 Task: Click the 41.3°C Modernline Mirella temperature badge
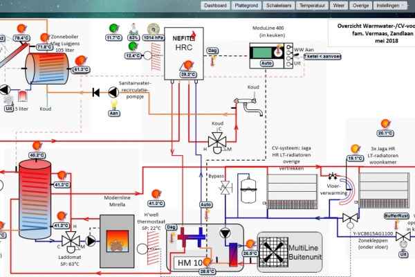156,204
